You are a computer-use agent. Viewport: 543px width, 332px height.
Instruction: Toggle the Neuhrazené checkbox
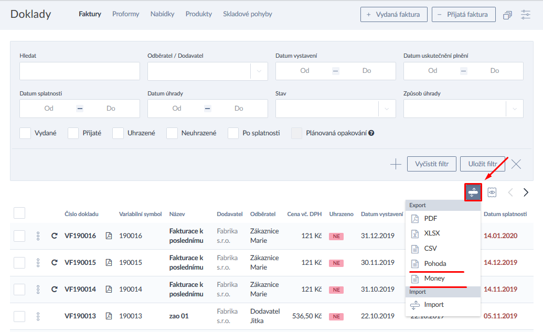click(x=172, y=133)
